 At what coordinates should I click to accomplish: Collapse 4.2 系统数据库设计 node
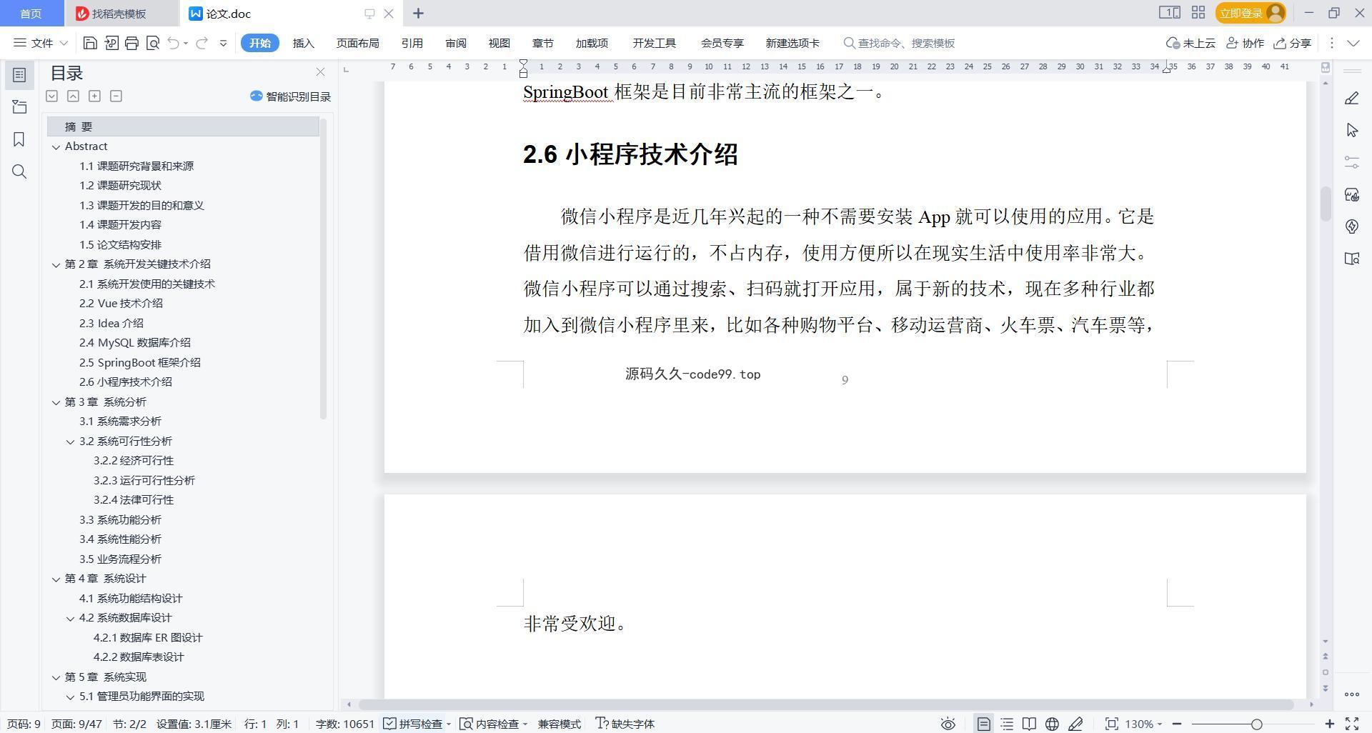(x=70, y=618)
